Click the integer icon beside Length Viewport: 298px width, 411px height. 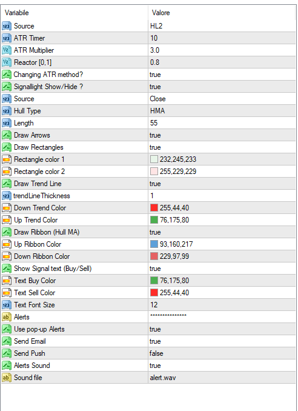click(6, 123)
